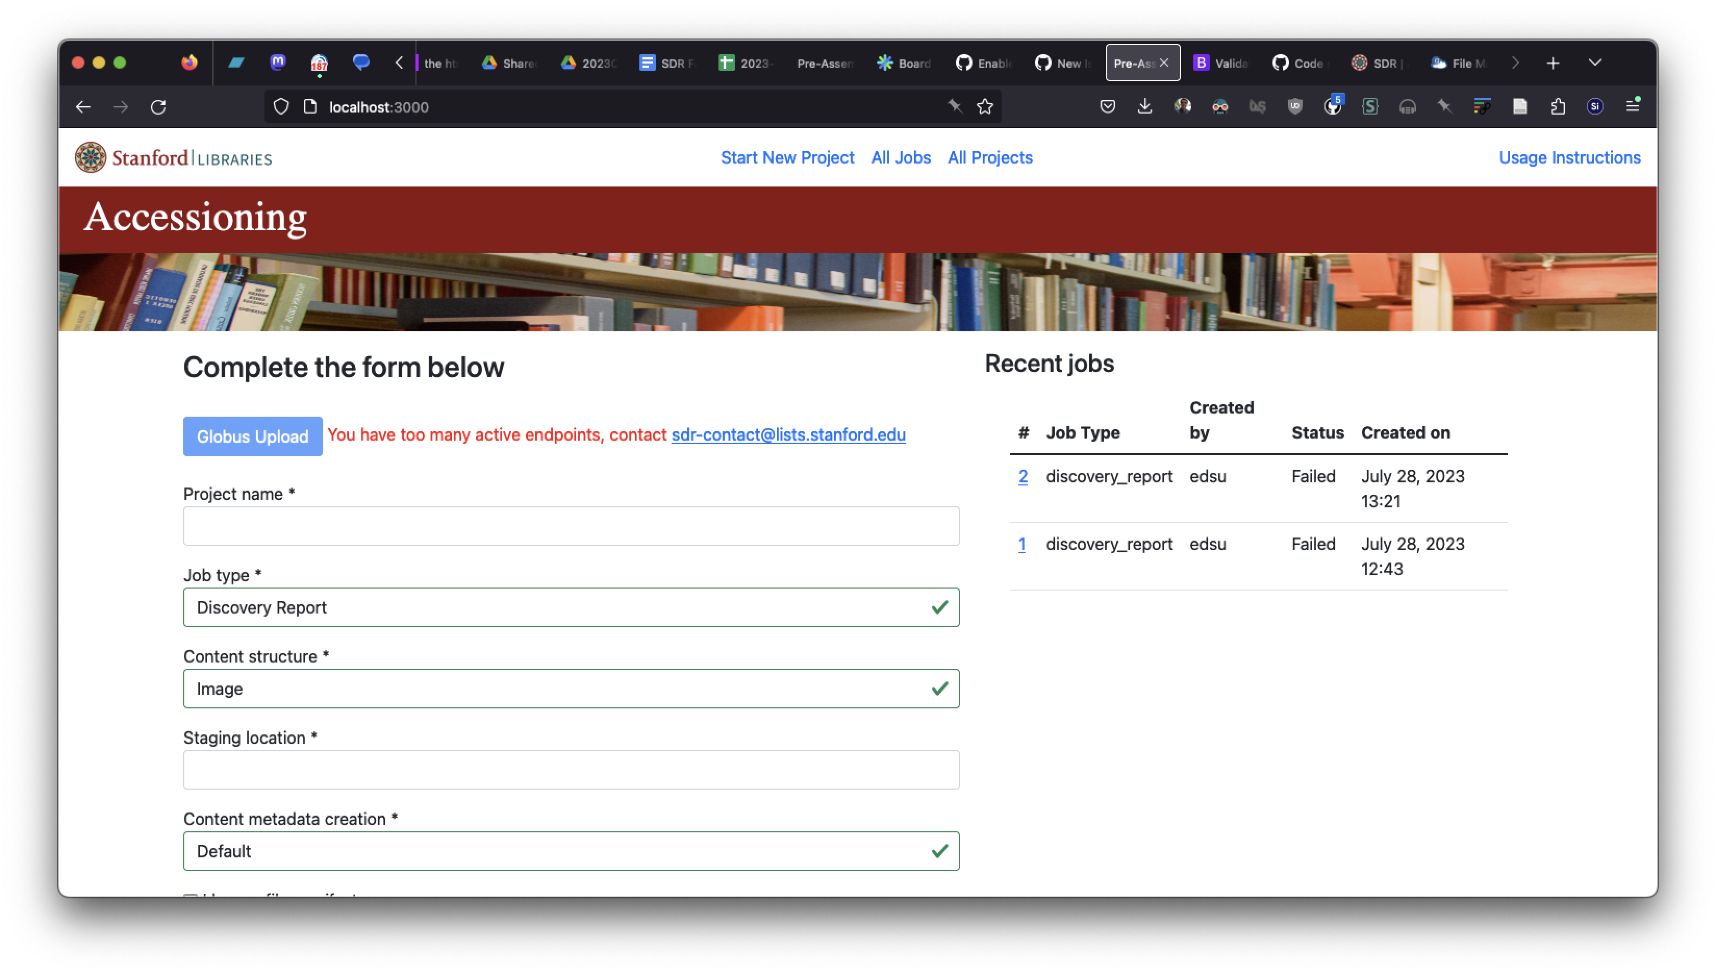Open the Firefox application menu (hamburger icon)
Image resolution: width=1716 pixels, height=974 pixels.
coord(1634,106)
